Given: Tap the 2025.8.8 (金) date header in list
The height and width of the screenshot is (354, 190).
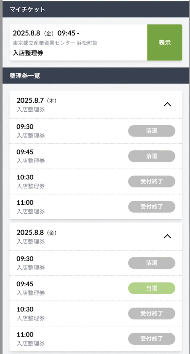Looking at the screenshot, I should [96, 236].
